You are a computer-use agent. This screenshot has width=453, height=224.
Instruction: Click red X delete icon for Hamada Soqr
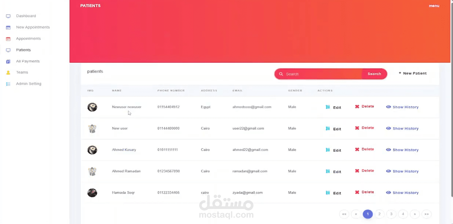coord(357,192)
